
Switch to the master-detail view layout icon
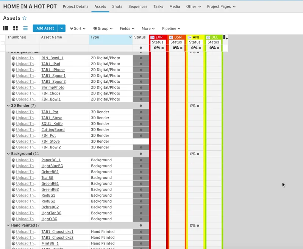pos(6,28)
